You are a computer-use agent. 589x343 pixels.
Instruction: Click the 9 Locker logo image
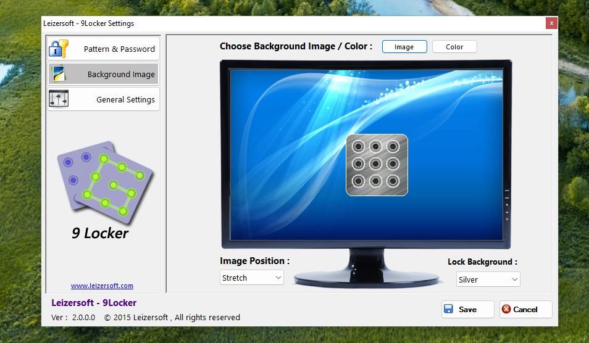click(x=105, y=183)
